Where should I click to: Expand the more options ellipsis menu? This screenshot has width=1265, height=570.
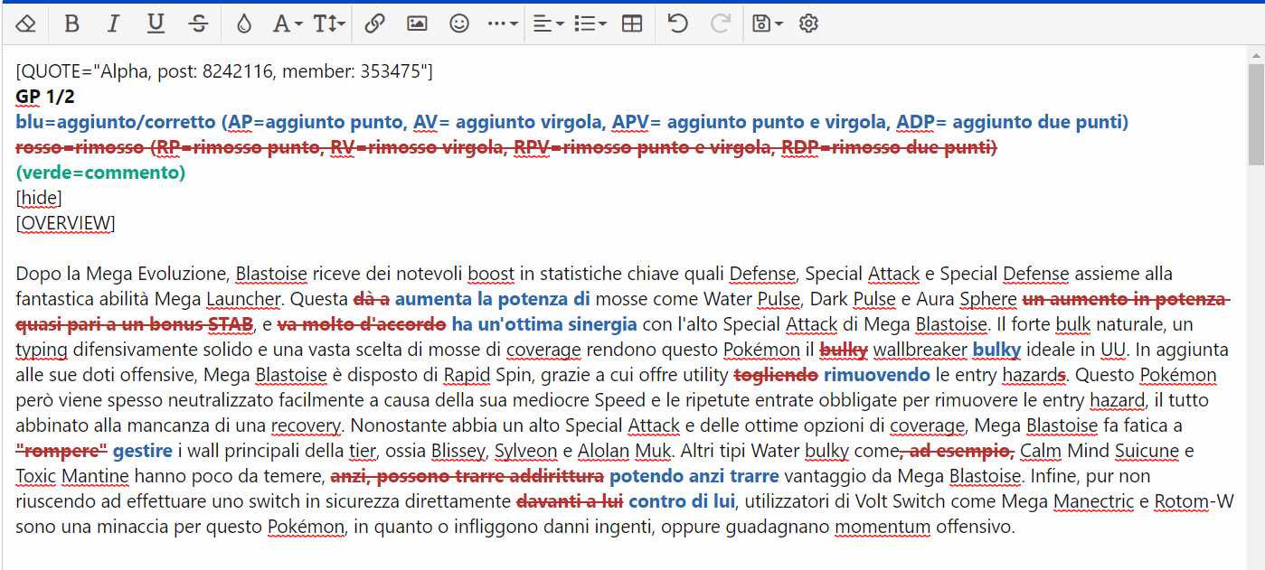coord(502,24)
